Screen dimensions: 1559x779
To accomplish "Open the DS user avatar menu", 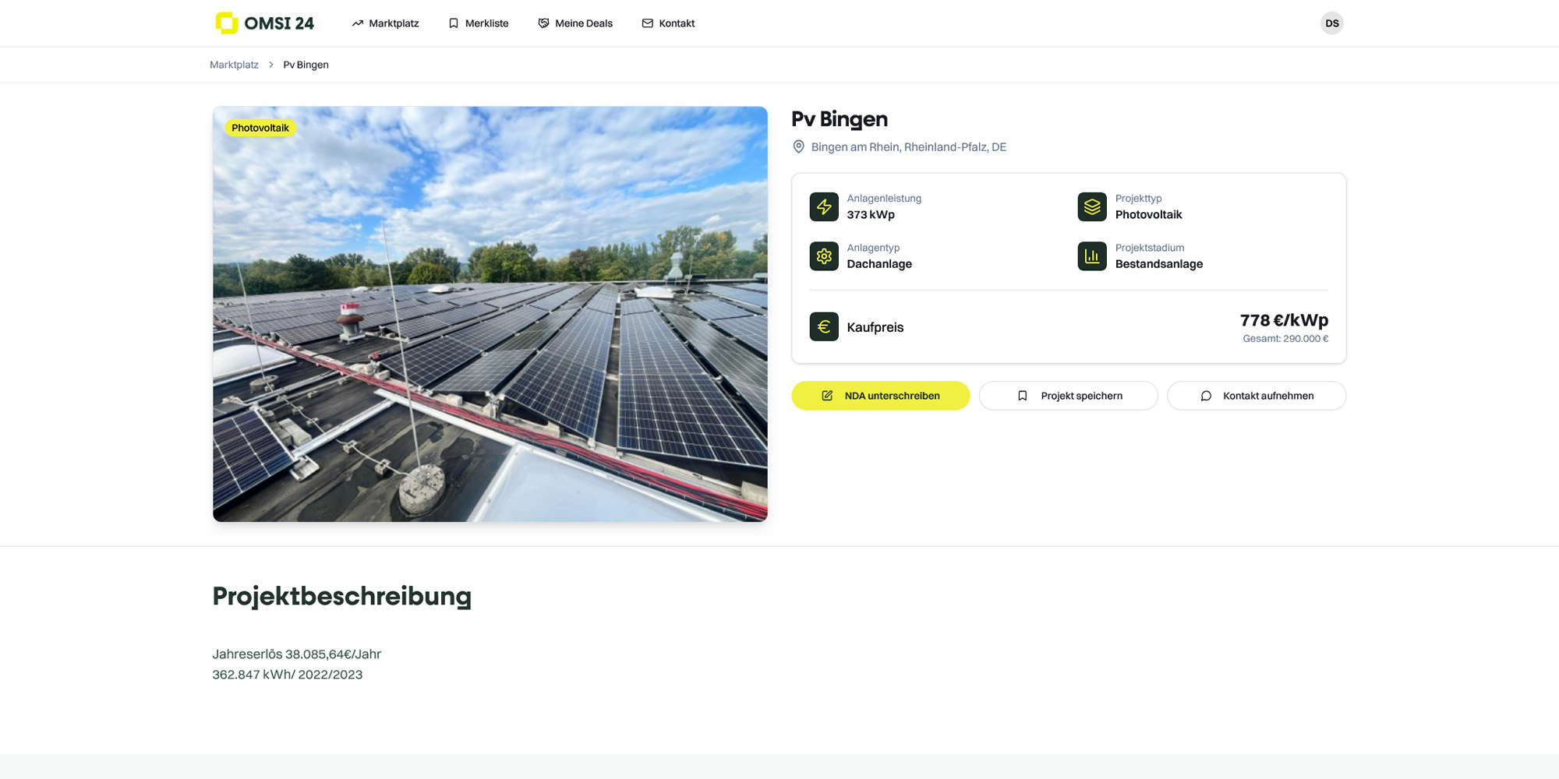I will 1331,23.
